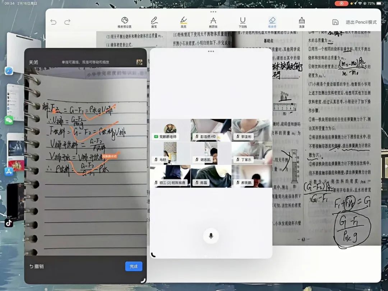Open 橡皮擦设置 eraser settings
The width and height of the screenshot is (388, 291).
pos(124,22)
